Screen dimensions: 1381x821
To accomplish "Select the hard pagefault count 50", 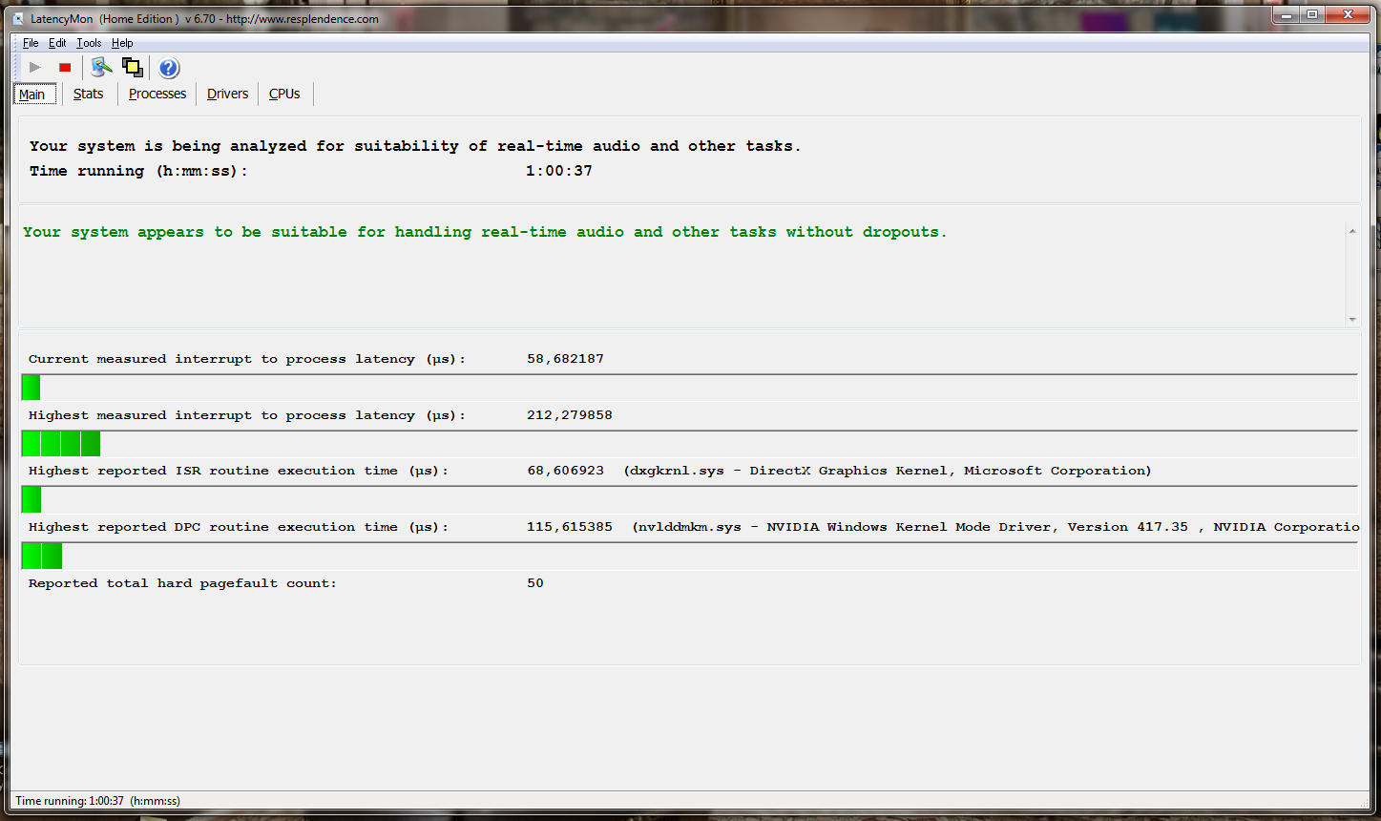I will (x=535, y=583).
